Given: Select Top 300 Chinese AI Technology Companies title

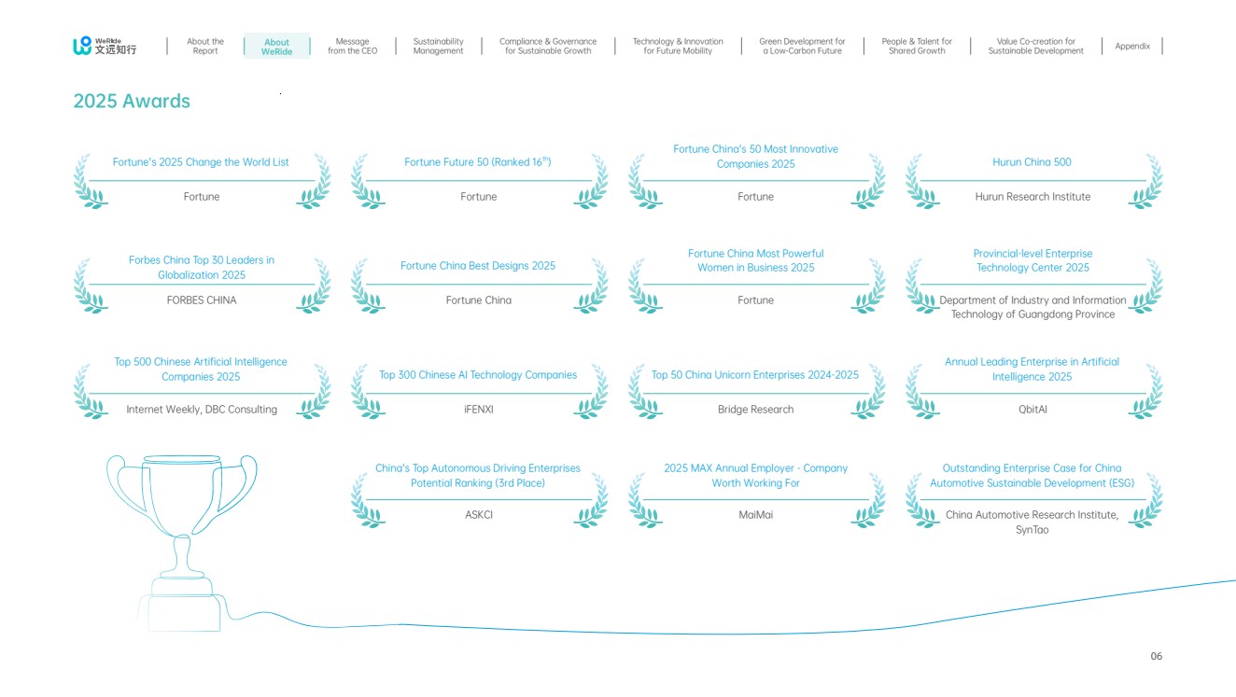Looking at the screenshot, I should (478, 375).
